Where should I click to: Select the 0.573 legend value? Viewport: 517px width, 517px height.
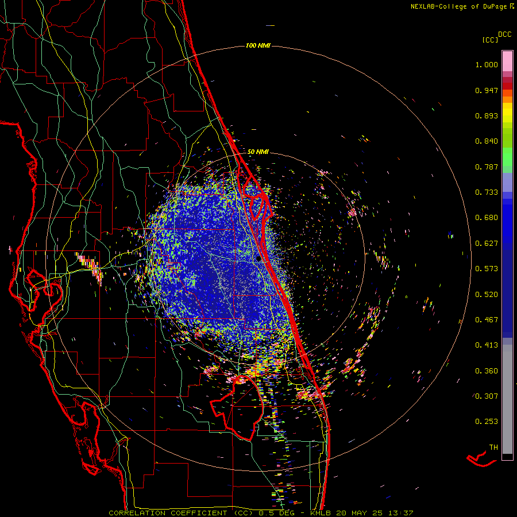pyautogui.click(x=487, y=269)
